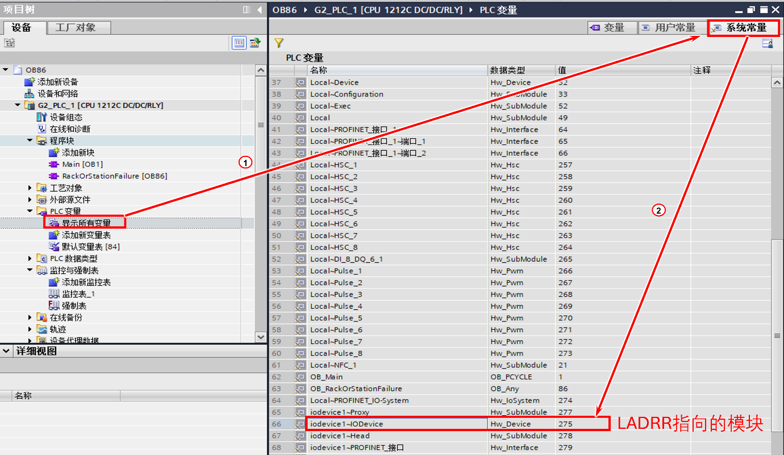
Task: Collapse the 程序块 folder
Action: click(30, 140)
